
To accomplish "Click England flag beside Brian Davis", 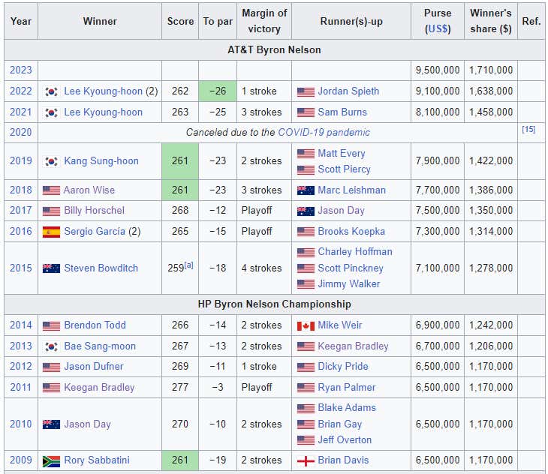I will pyautogui.click(x=306, y=461).
